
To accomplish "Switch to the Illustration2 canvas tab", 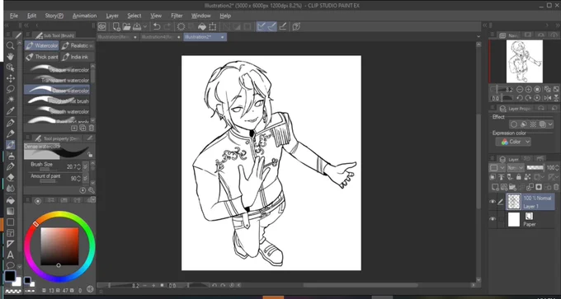I will pos(205,37).
